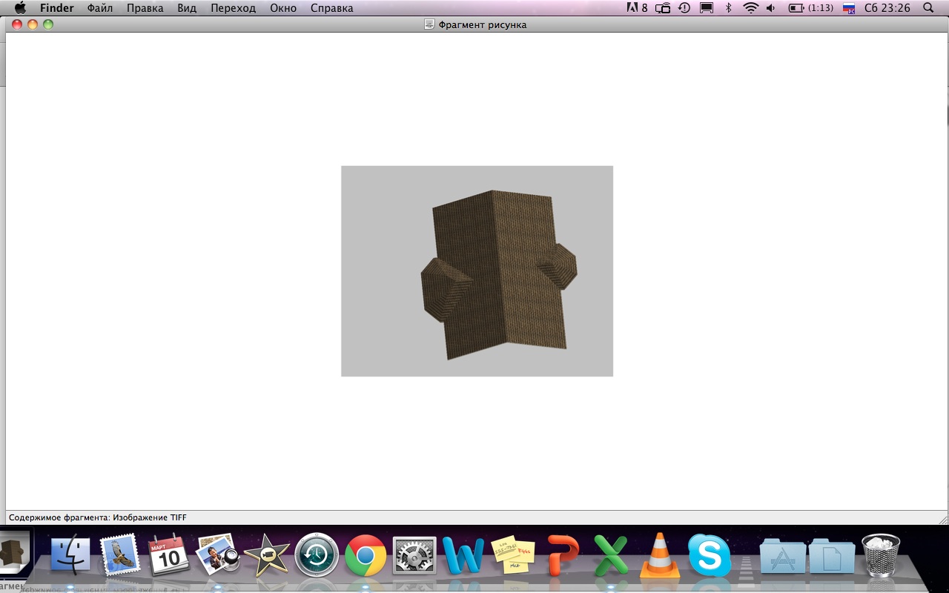This screenshot has width=949, height=593.
Task: Click the wooden 3D object image
Action: 477,271
